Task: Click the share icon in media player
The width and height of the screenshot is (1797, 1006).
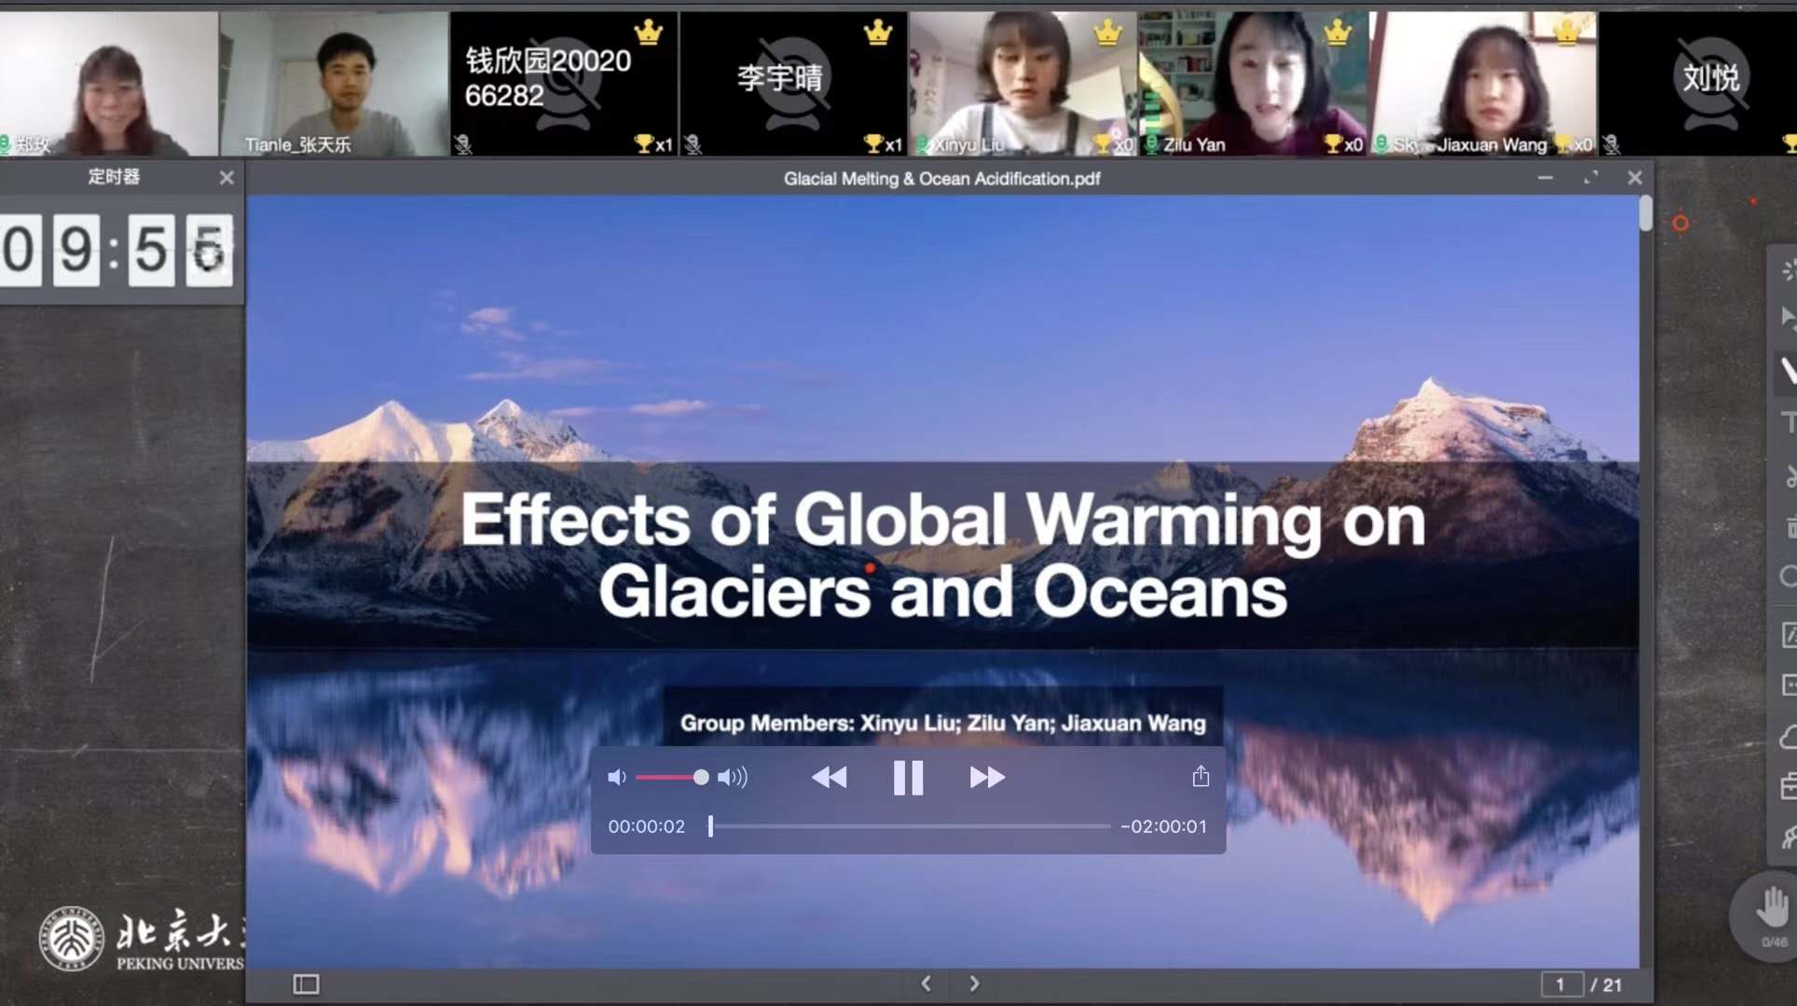Action: [x=1200, y=777]
